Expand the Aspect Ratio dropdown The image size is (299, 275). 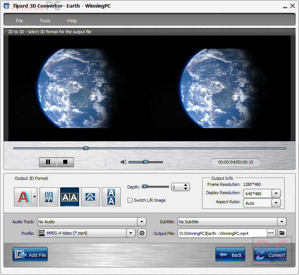(276, 203)
